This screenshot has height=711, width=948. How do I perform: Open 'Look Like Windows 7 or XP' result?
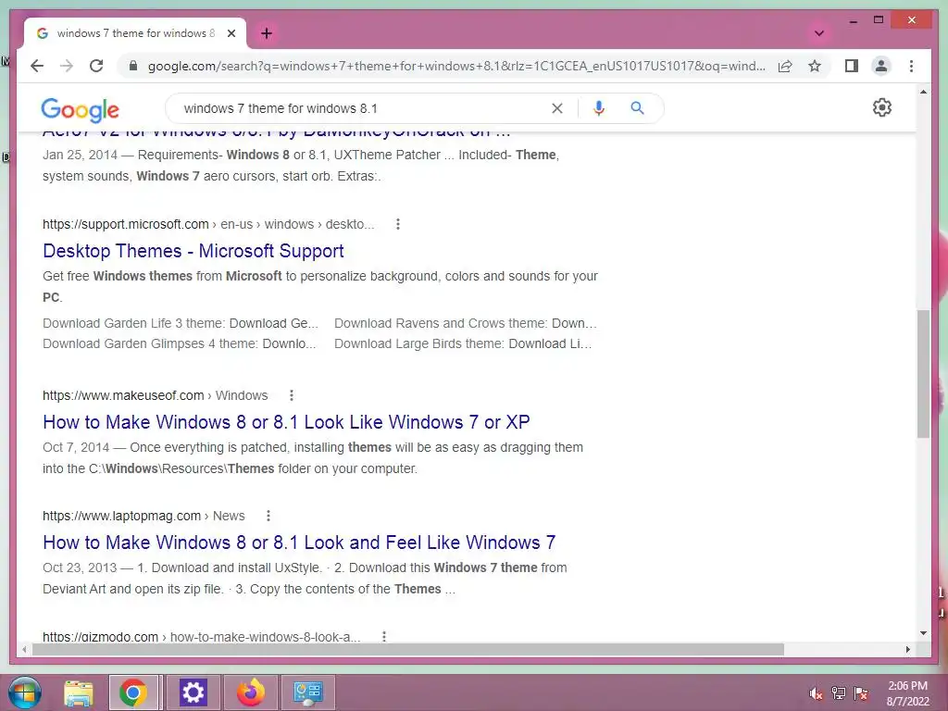[x=287, y=422]
